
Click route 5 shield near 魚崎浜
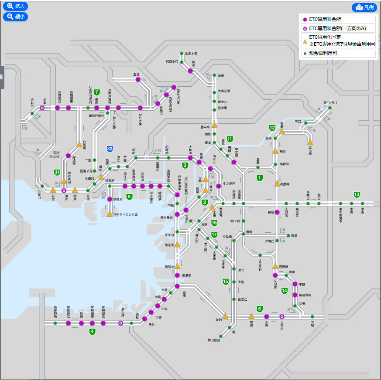point(129,197)
